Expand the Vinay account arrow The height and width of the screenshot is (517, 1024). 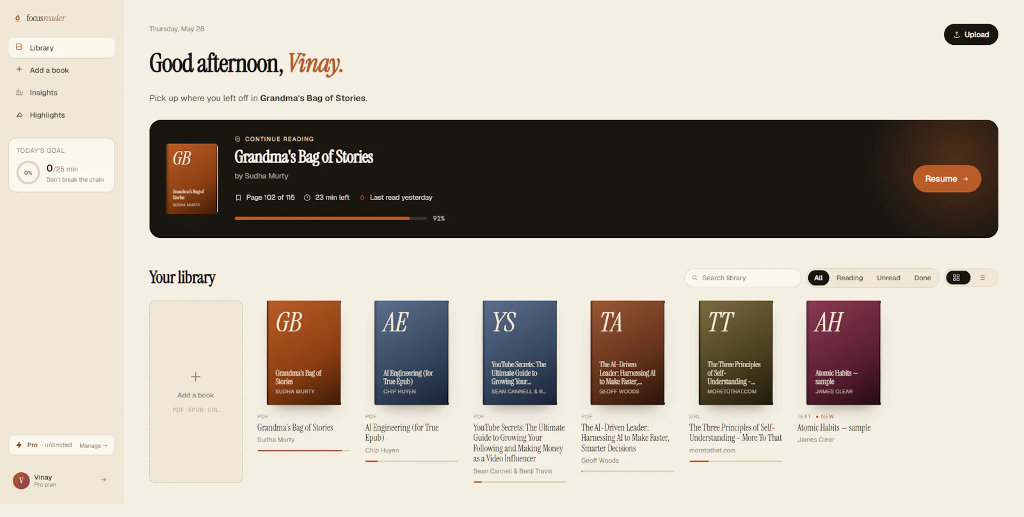pyautogui.click(x=104, y=480)
